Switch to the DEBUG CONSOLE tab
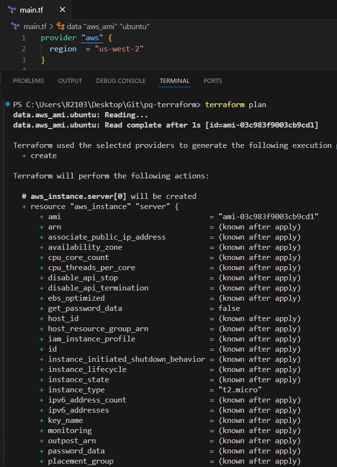 (x=121, y=81)
